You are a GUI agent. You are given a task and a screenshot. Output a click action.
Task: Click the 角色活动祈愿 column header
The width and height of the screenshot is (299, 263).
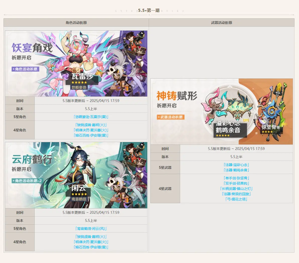click(x=76, y=23)
